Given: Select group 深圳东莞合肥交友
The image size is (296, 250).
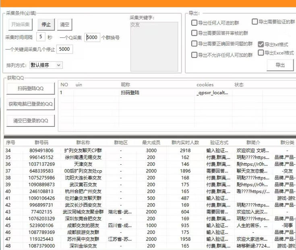Looking at the screenshot, I should coord(83,219).
